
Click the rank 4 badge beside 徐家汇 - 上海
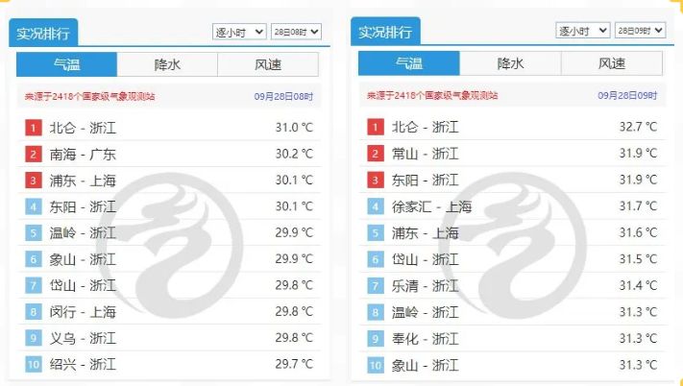pyautogui.click(x=375, y=206)
